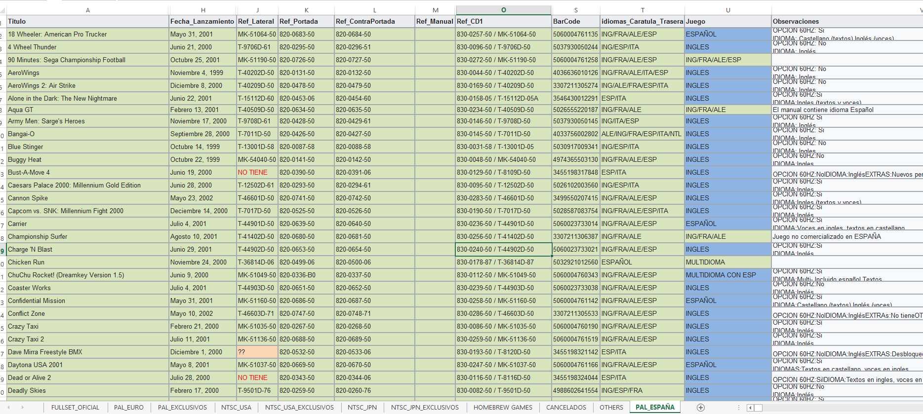Click the BarCode header cell

point(576,21)
